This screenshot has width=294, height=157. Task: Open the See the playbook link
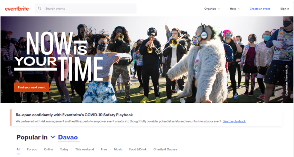click(234, 121)
